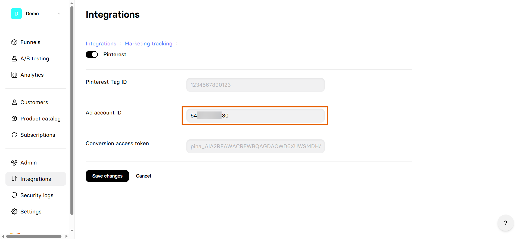Open the A/B testing menu item
Viewport: 522px width, 239px height.
36,58
